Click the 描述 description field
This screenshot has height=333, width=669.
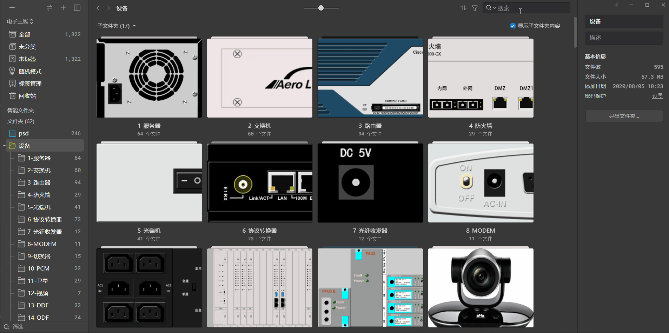pyautogui.click(x=624, y=38)
